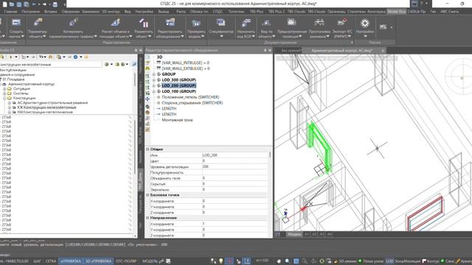Click the light bulb icon in status bar
This screenshot has height=265, width=472.
[221, 261]
